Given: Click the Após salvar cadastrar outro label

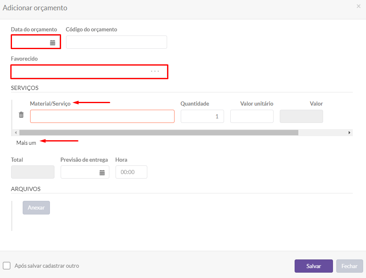Looking at the screenshot, I should 47,266.
